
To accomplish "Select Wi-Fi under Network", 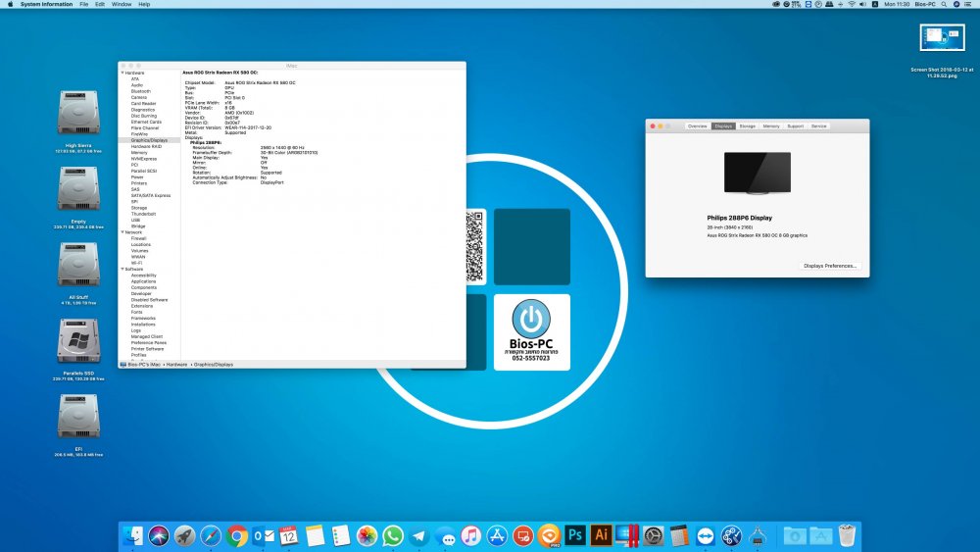I will tap(136, 263).
